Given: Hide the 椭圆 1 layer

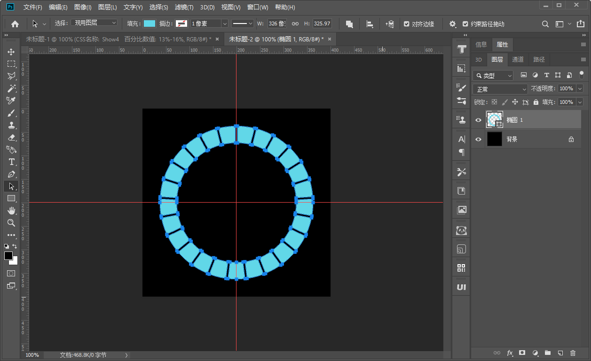Looking at the screenshot, I should (478, 120).
